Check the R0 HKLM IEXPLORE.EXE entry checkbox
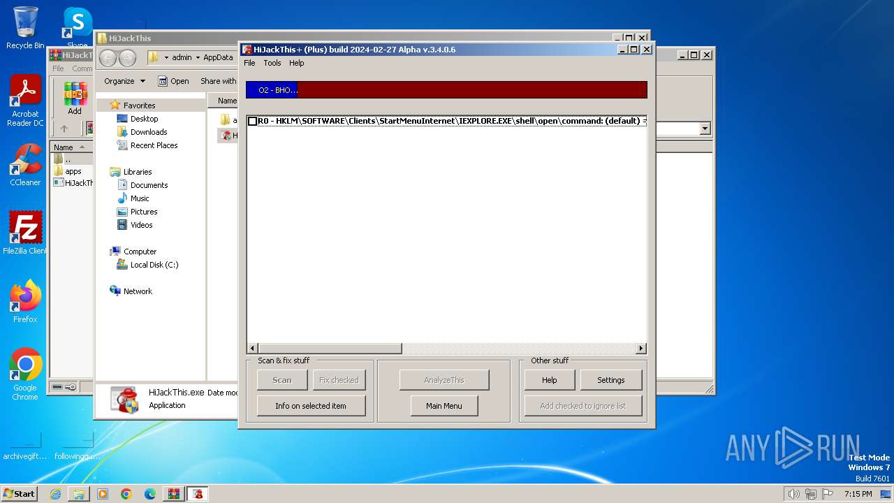The width and height of the screenshot is (894, 503). click(x=253, y=122)
